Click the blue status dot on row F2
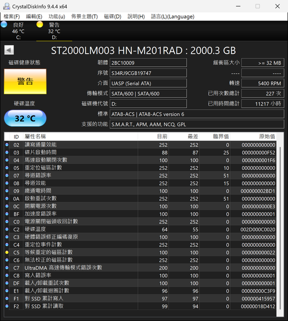This screenshot has width=288, height=321. [x=7, y=306]
